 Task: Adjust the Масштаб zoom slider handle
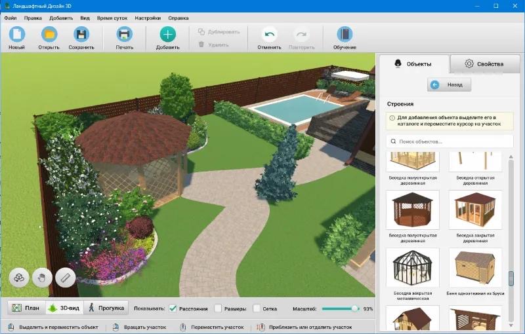click(x=355, y=308)
